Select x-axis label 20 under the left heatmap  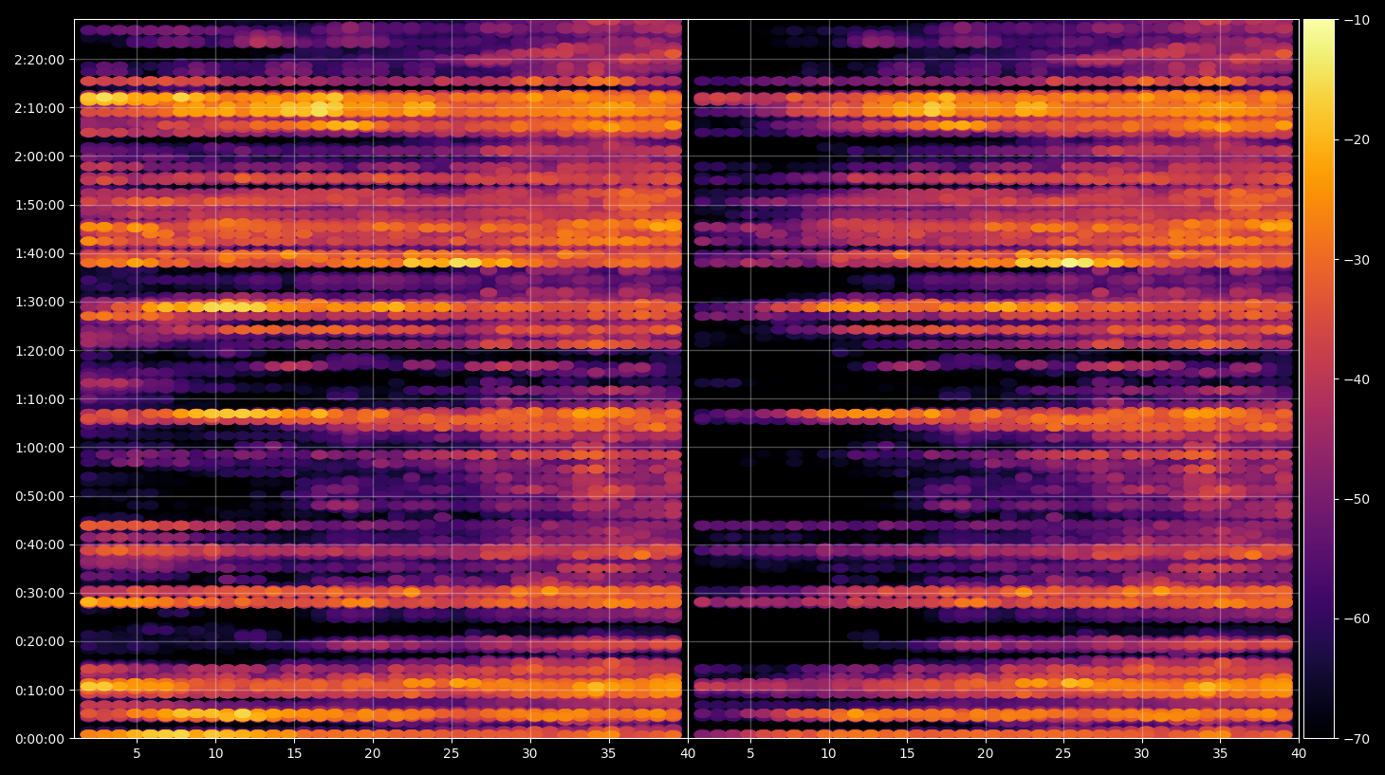(373, 754)
